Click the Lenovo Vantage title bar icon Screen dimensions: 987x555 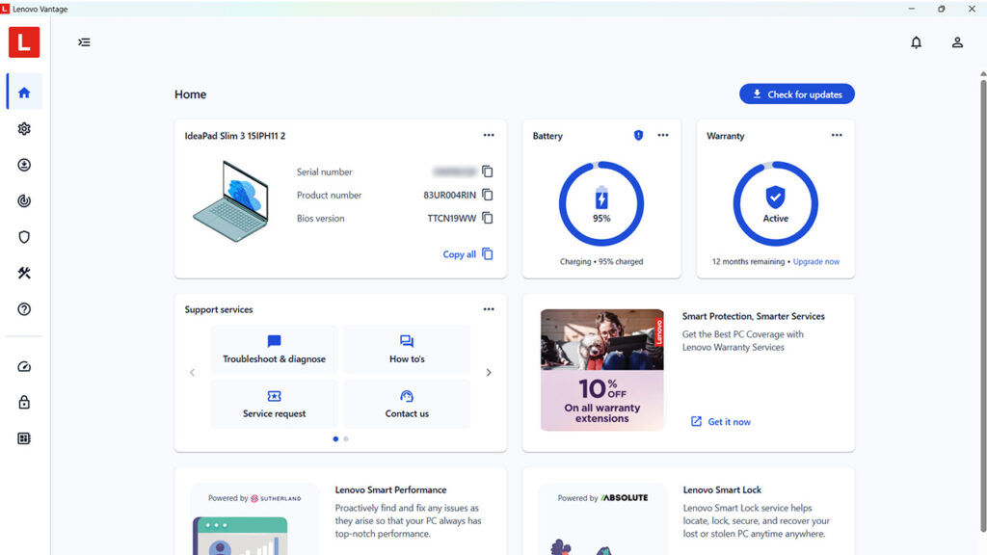pos(5,9)
